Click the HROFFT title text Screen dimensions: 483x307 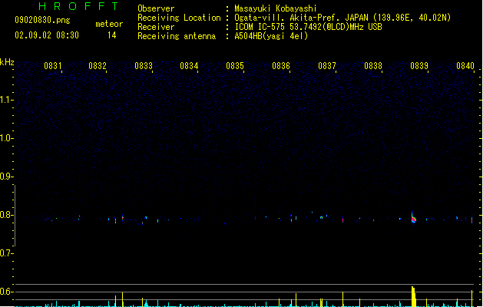(78, 6)
